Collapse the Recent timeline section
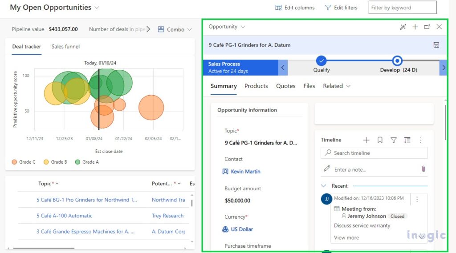This screenshot has height=253, width=456. pos(323,186)
